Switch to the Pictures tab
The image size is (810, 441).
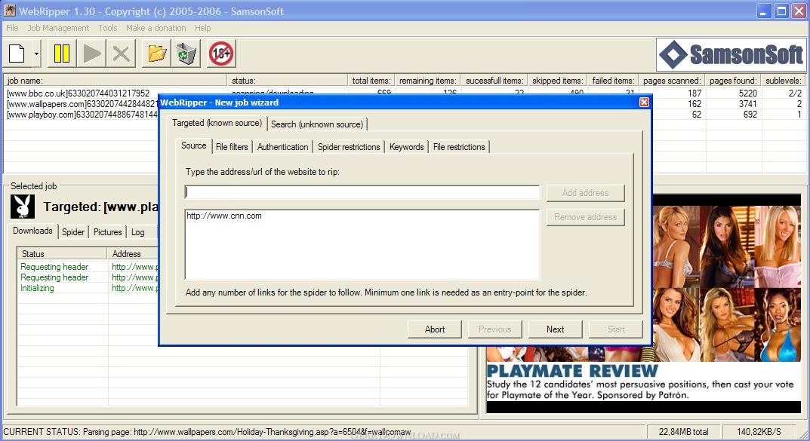pyautogui.click(x=107, y=232)
